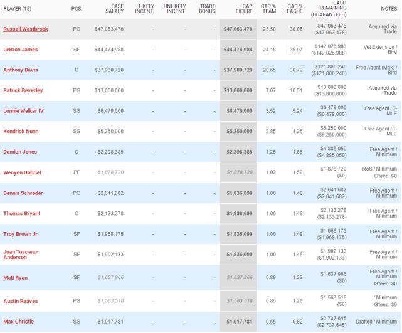The width and height of the screenshot is (402, 333).
Task: Open Thomas Bryant player page
Action: coord(22,214)
